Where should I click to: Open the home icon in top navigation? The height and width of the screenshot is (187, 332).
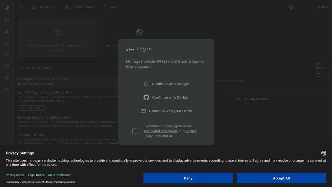click(20, 7)
